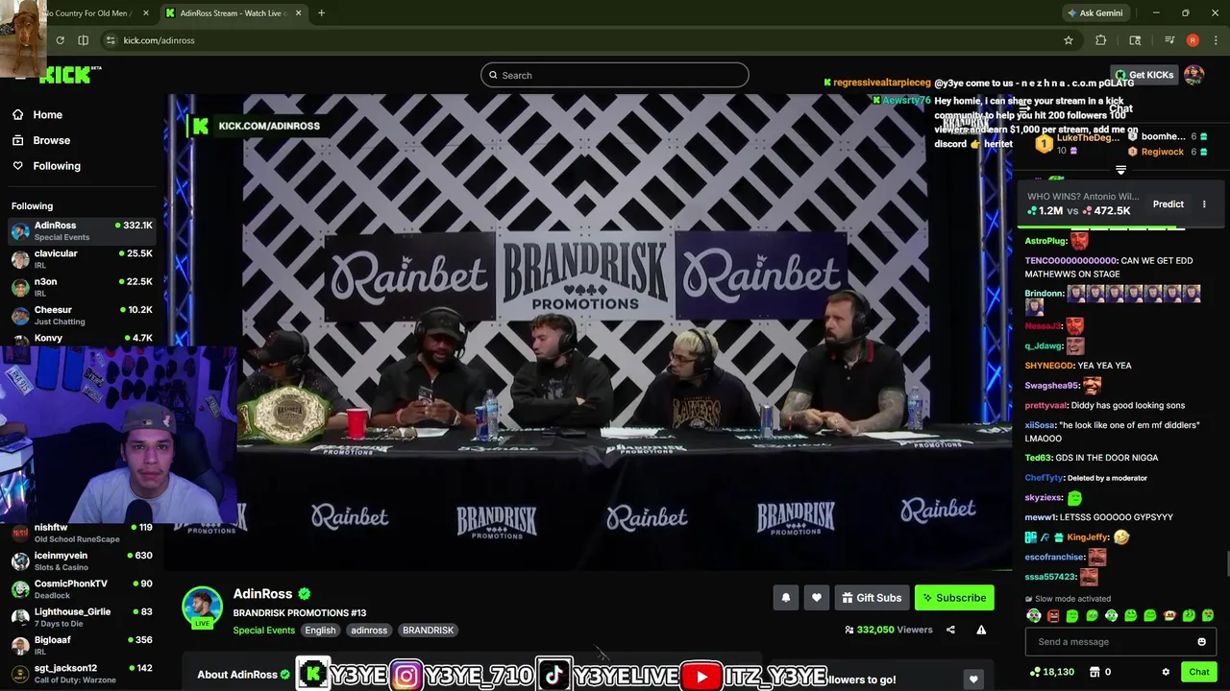This screenshot has width=1230, height=691.
Task: Open the emoji picker in the message box
Action: tap(1201, 642)
